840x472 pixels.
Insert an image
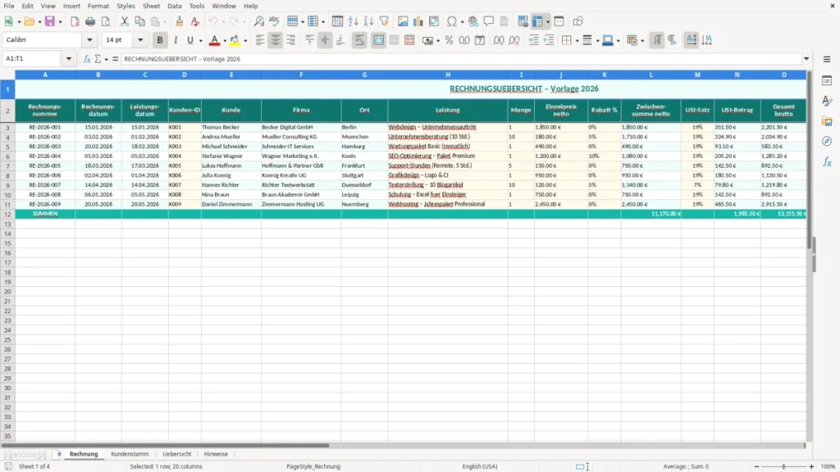[403, 21]
